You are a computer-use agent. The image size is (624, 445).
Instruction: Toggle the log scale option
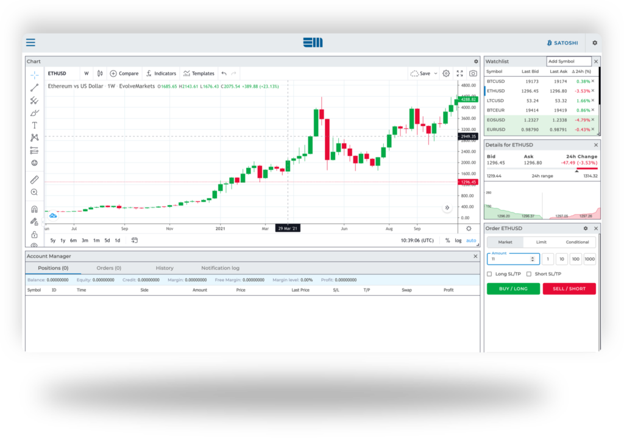pos(458,240)
